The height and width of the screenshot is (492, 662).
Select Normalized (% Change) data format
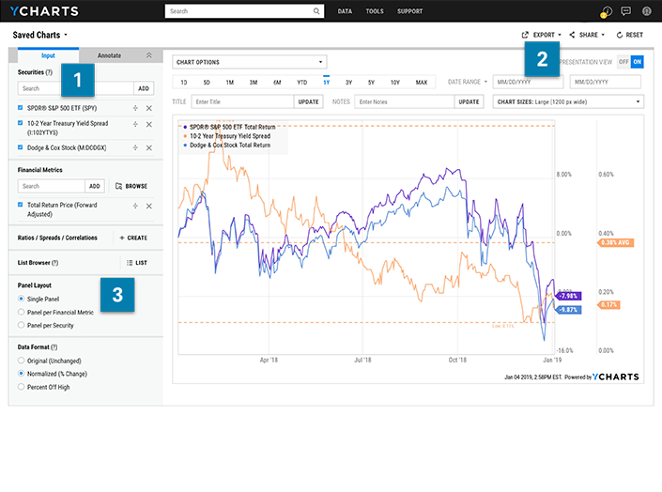(x=21, y=374)
